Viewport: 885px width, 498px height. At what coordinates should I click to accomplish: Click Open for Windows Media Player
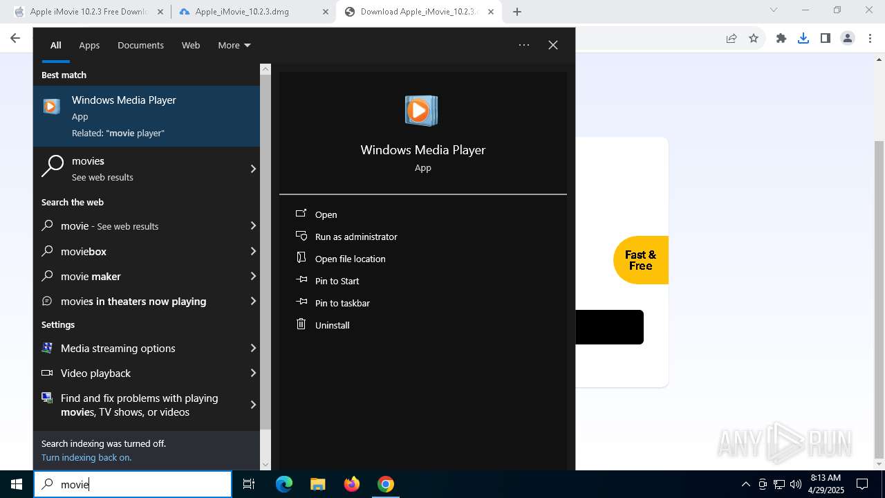click(x=326, y=214)
